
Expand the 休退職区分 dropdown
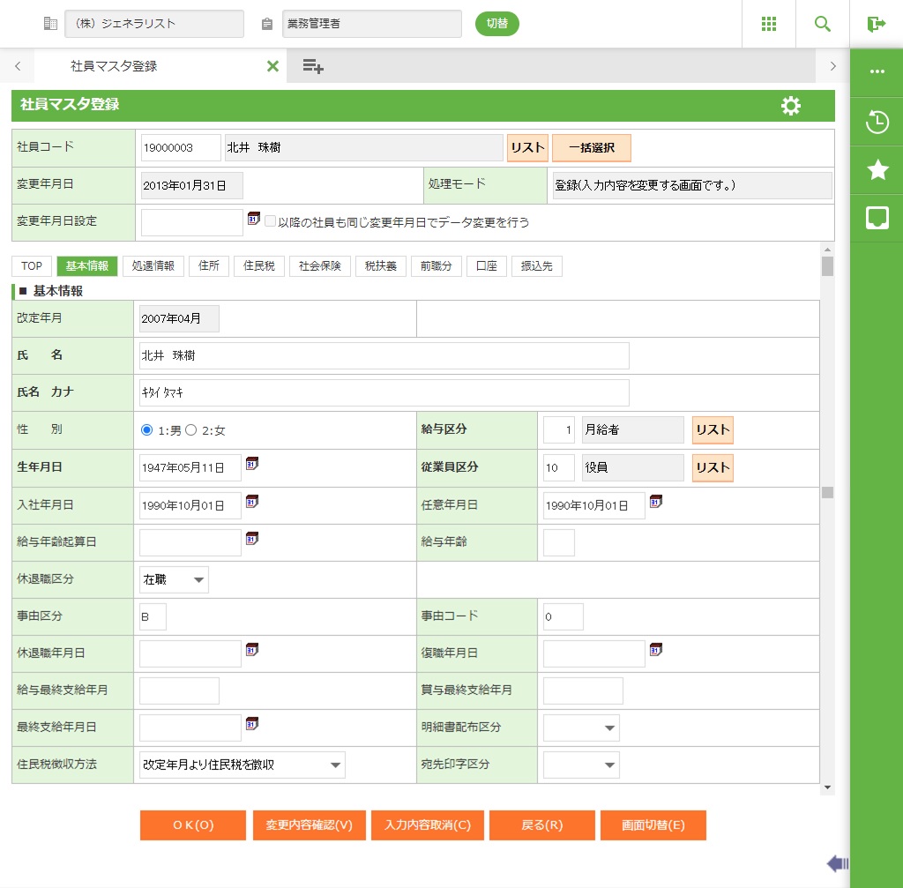[174, 579]
